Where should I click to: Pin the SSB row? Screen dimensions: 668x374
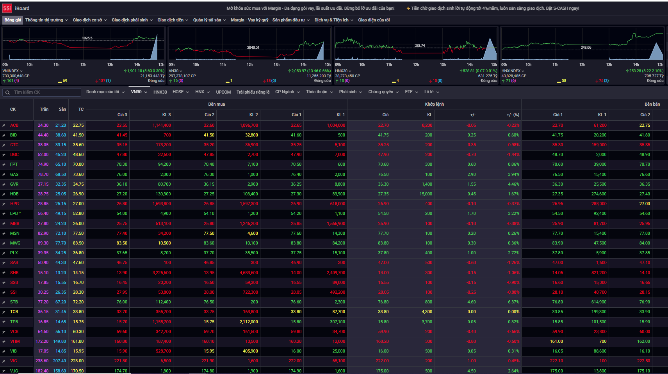click(x=4, y=283)
